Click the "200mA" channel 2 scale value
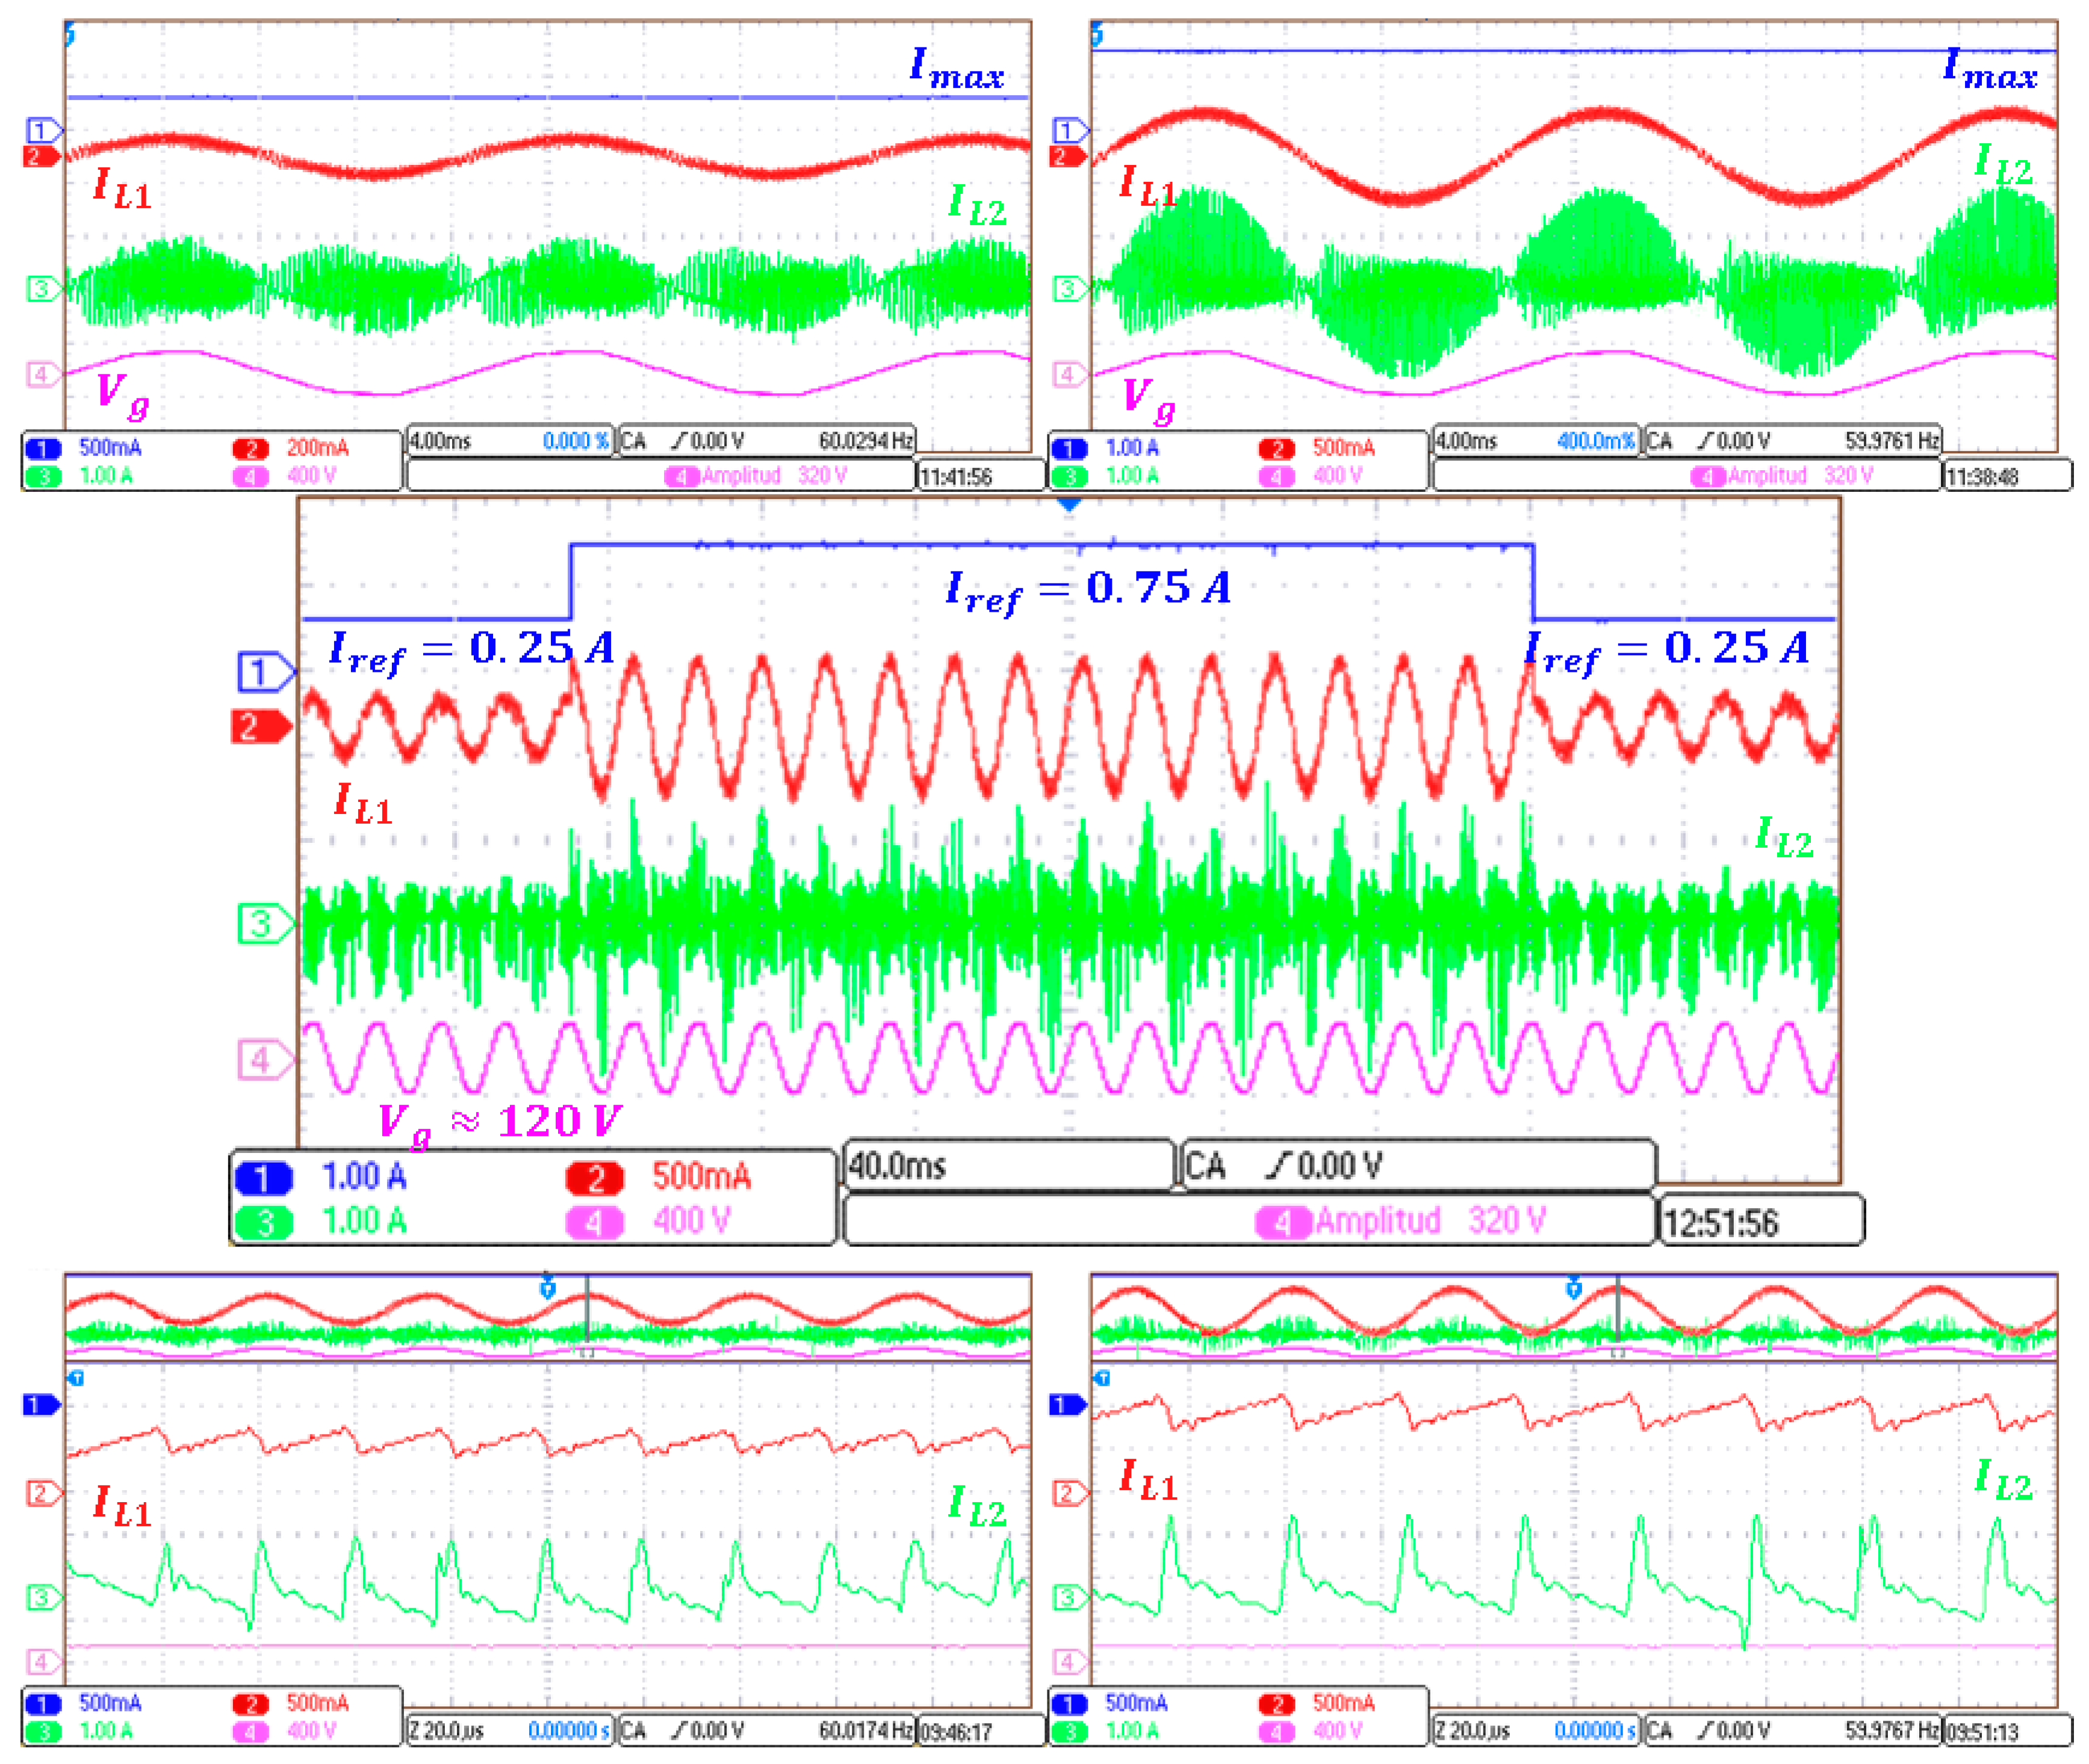Image resolution: width=2089 pixels, height=1764 pixels. pos(318,448)
